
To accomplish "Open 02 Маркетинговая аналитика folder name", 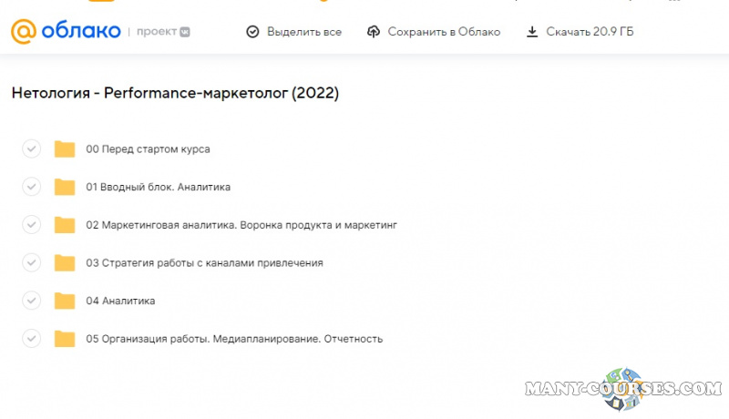I will (241, 225).
